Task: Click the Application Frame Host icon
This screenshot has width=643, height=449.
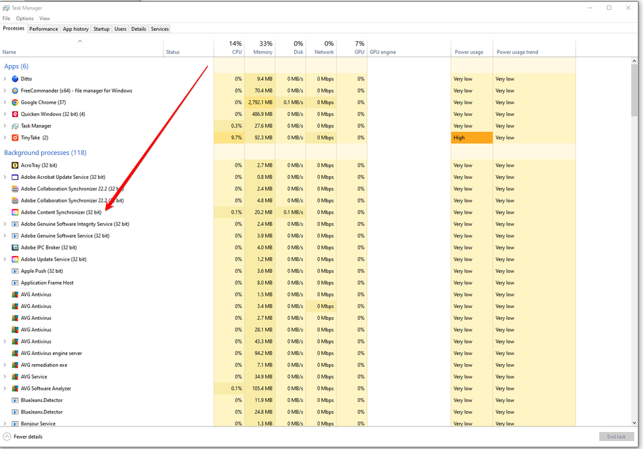Action: tap(15, 283)
